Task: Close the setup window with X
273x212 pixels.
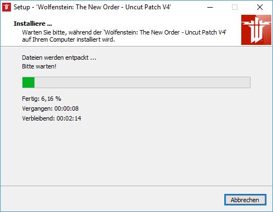Action: click(260, 7)
